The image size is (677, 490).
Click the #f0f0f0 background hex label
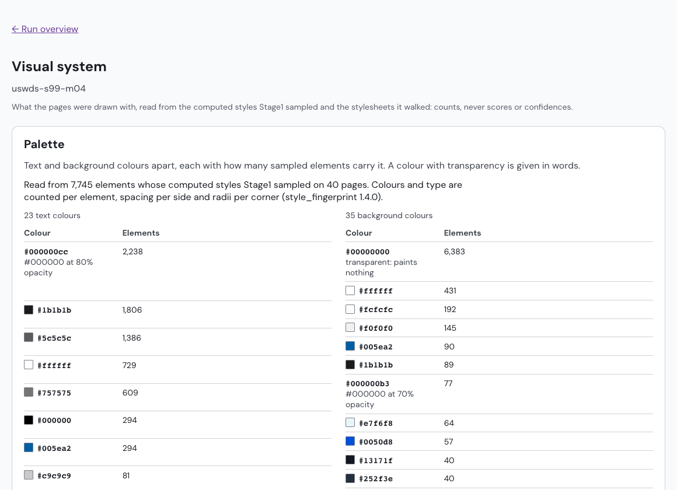[376, 328]
